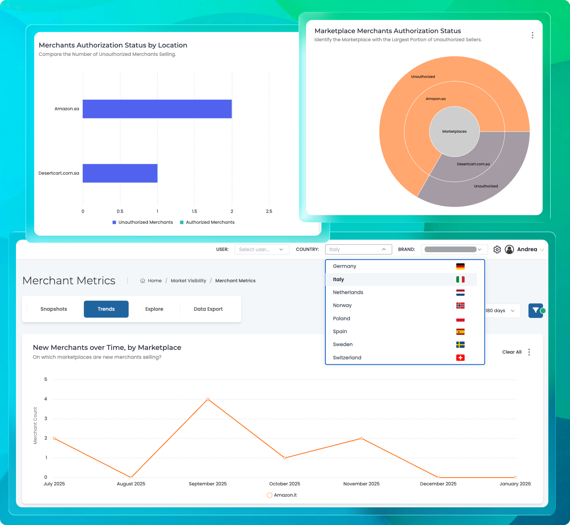Viewport: 570px width, 525px height.
Task: Open the Select user dropdown
Action: (x=262, y=249)
